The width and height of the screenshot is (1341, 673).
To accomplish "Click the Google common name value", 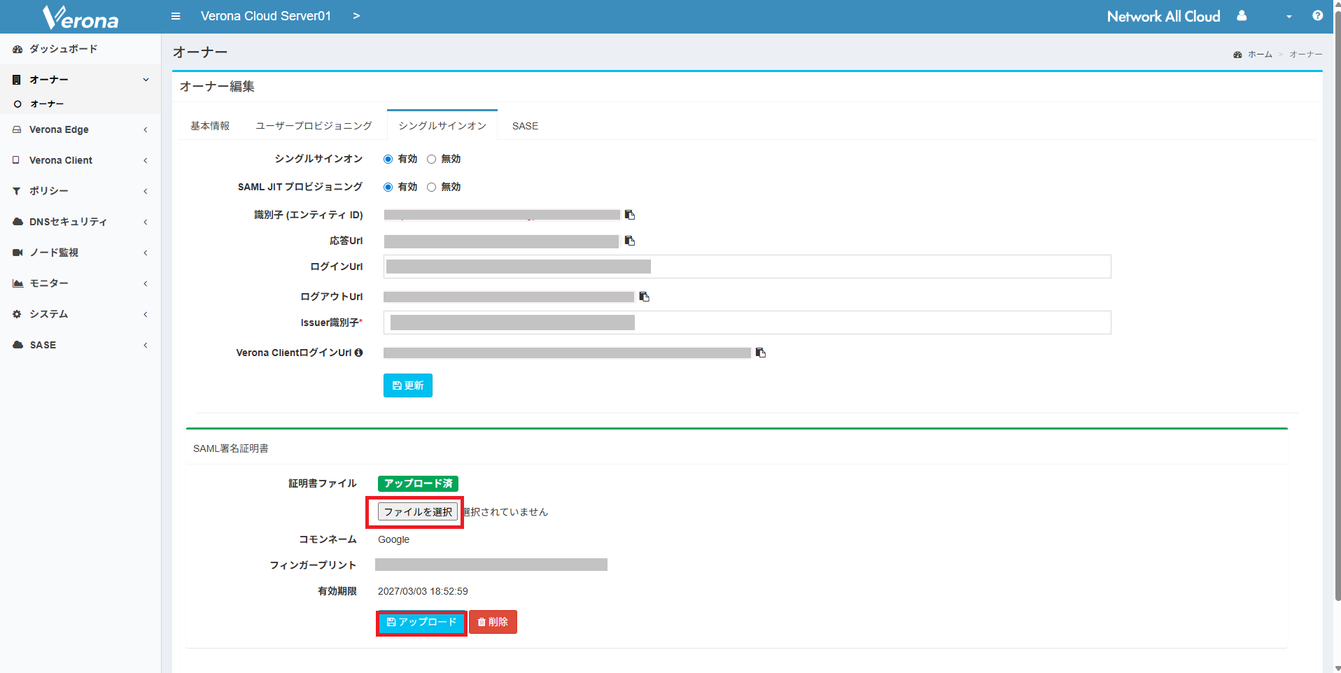I will (393, 539).
